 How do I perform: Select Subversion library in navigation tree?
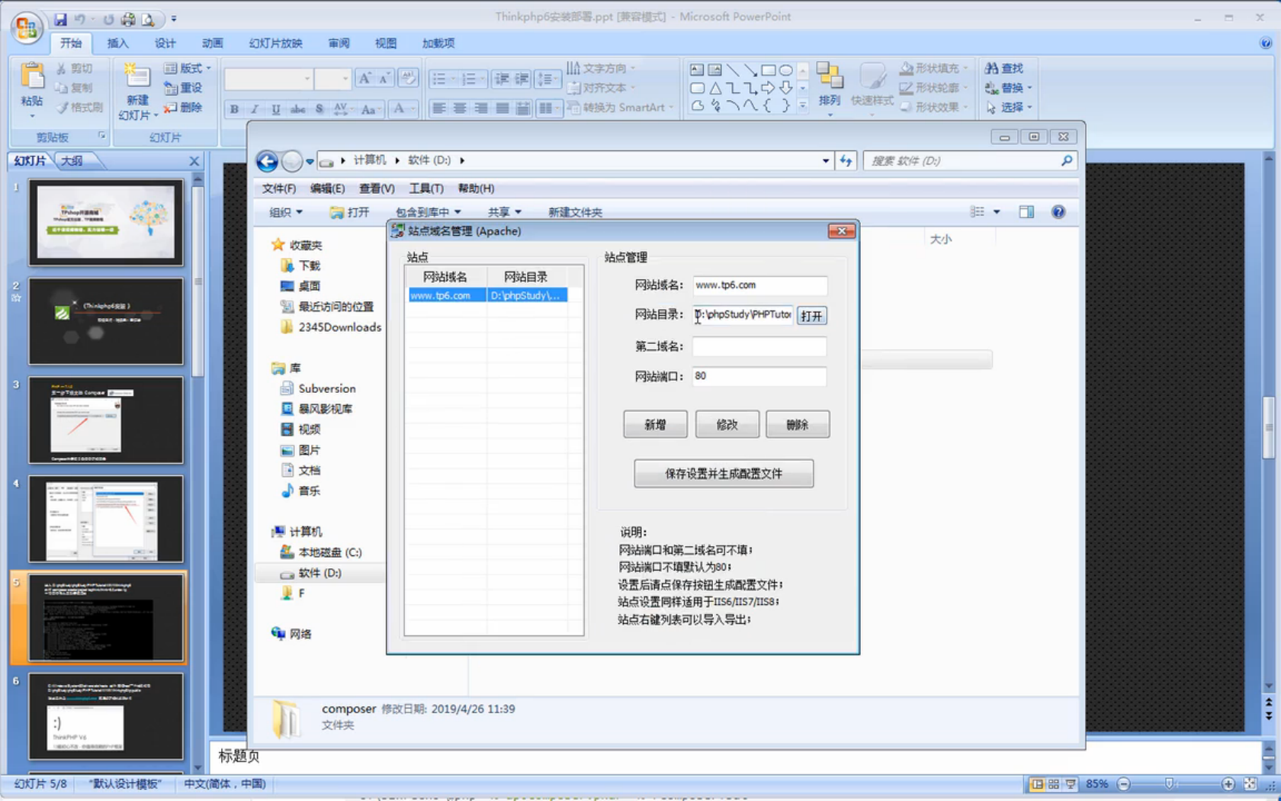318,388
